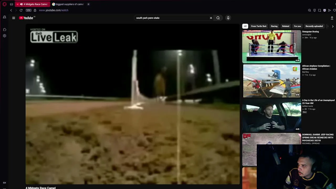Focus the youtube.com/watch address bar
The image size is (336, 189).
54,10
